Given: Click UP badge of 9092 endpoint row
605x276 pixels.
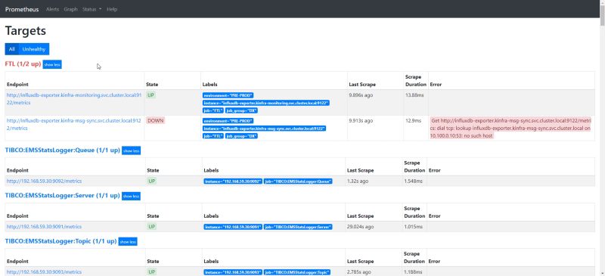Looking at the screenshot, I should tap(152, 181).
